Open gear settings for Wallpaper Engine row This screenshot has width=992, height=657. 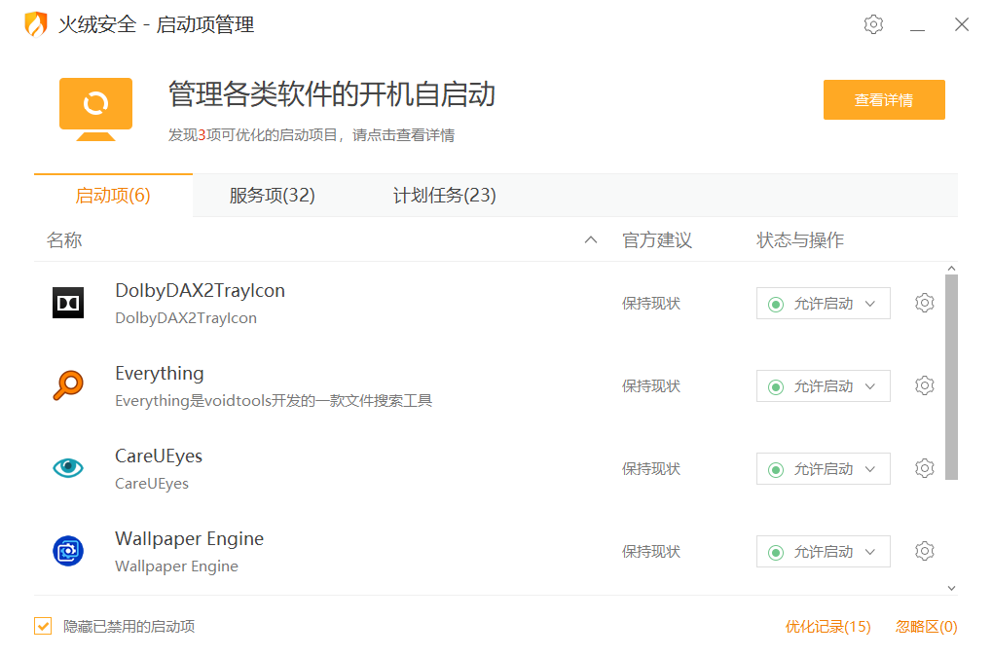pos(924,552)
